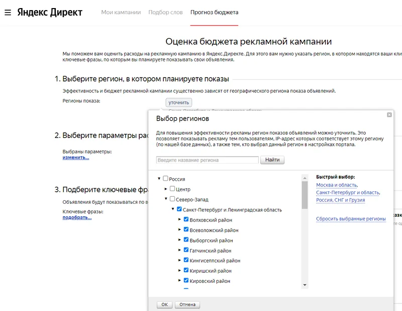The height and width of the screenshot is (311, 402).
Task: Expand Киришский район node
Action: point(180,270)
